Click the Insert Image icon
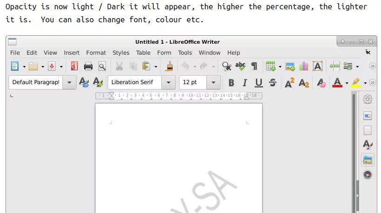The width and height of the screenshot is (381, 213). (x=290, y=67)
